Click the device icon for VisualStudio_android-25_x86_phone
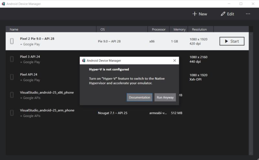 coord(12,95)
